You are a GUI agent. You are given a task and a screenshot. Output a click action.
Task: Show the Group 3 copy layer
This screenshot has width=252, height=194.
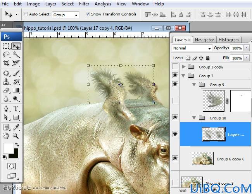(175, 66)
